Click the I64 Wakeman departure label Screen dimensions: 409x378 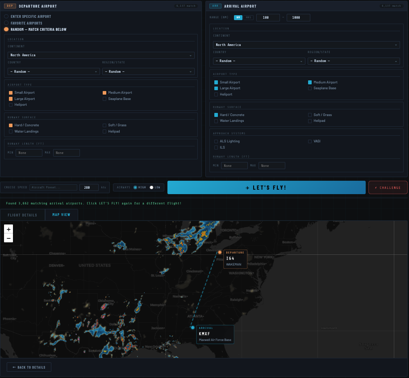235,258
